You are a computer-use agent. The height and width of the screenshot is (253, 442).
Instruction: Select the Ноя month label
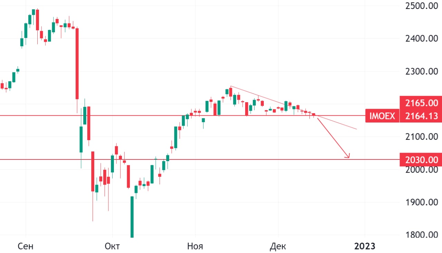195,246
